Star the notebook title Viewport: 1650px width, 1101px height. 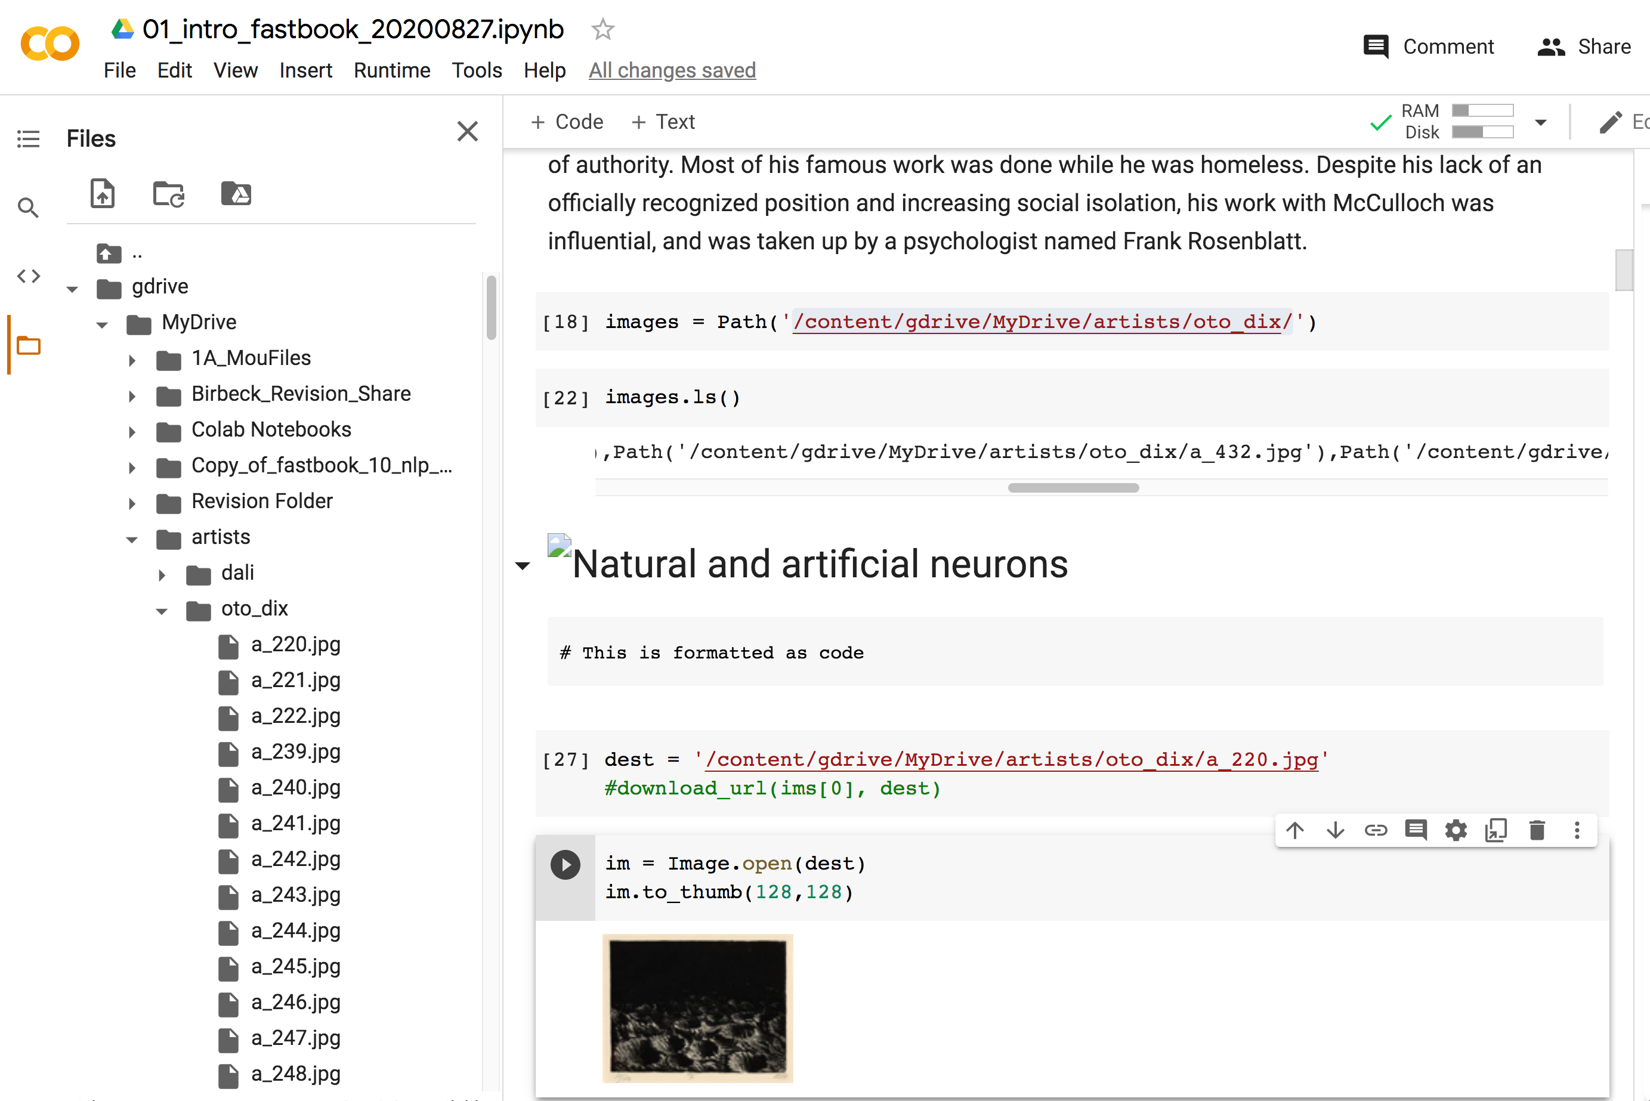tap(602, 29)
